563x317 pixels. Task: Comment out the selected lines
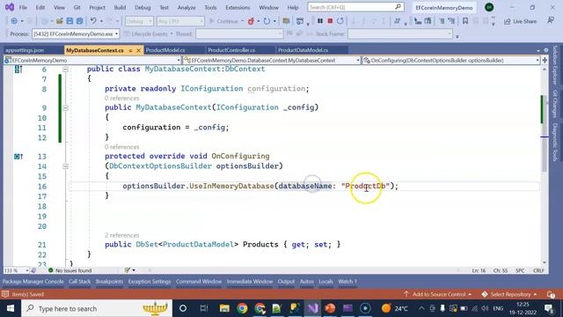tap(442, 21)
